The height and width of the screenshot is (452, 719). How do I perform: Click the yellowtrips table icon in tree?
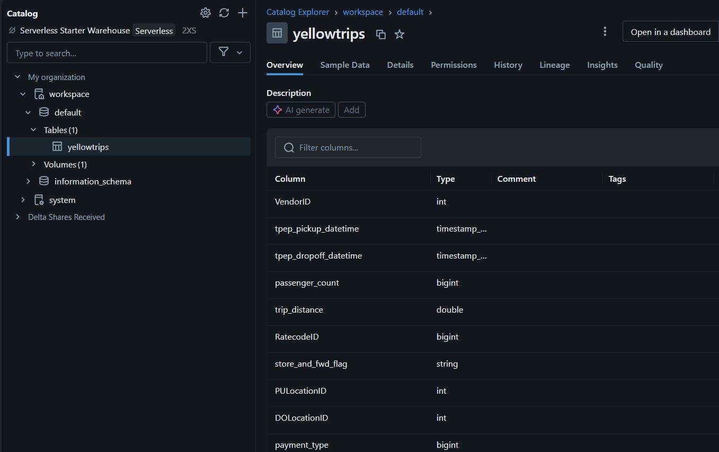click(x=57, y=147)
